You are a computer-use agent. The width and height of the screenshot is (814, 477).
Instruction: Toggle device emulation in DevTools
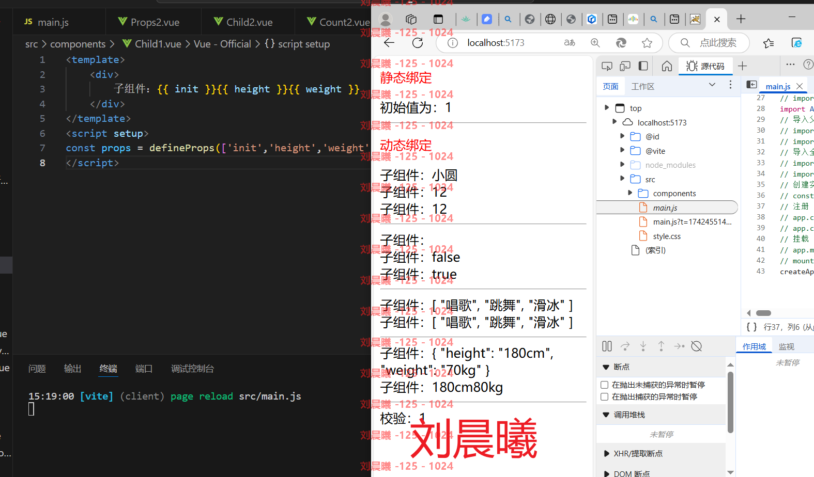pyautogui.click(x=625, y=66)
